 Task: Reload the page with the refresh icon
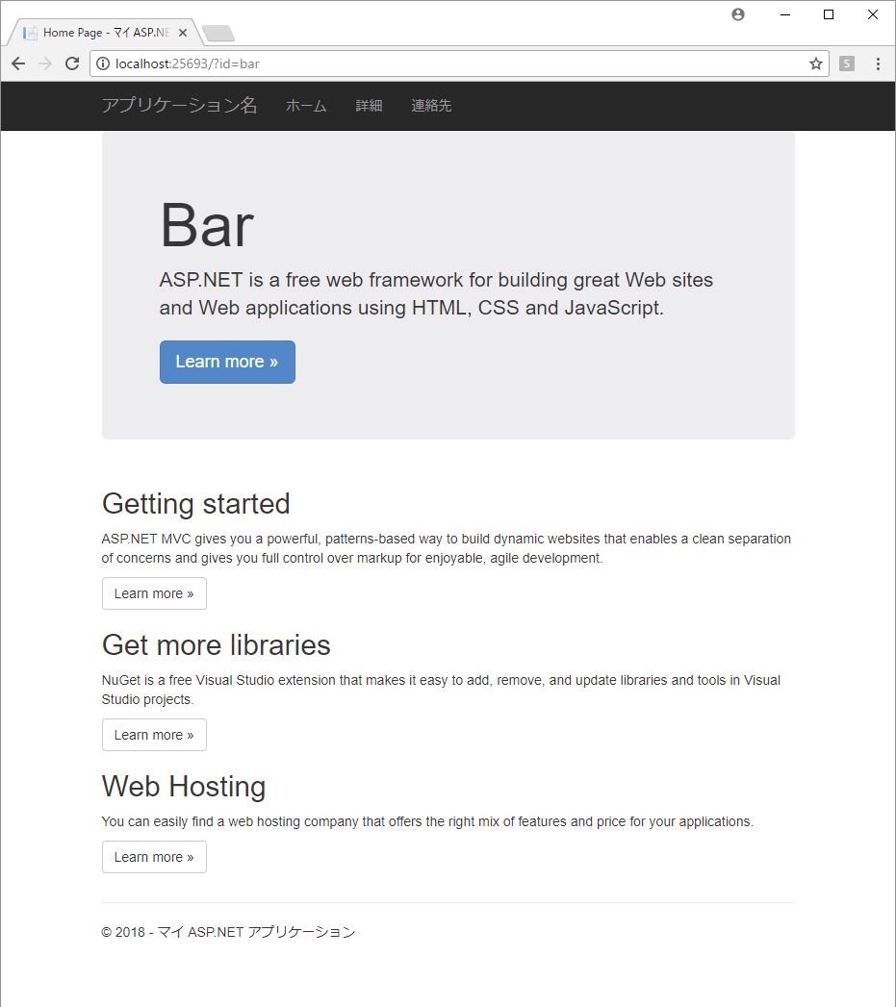(x=72, y=63)
